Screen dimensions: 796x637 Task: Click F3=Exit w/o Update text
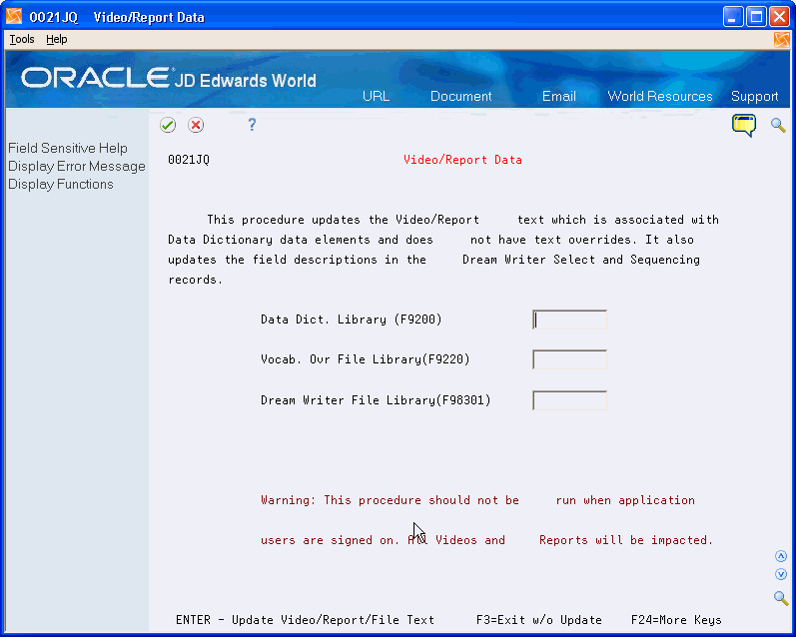coord(539,620)
